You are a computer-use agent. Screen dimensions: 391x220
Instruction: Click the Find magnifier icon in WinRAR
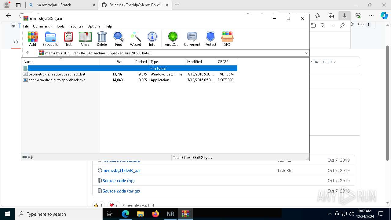click(x=119, y=39)
